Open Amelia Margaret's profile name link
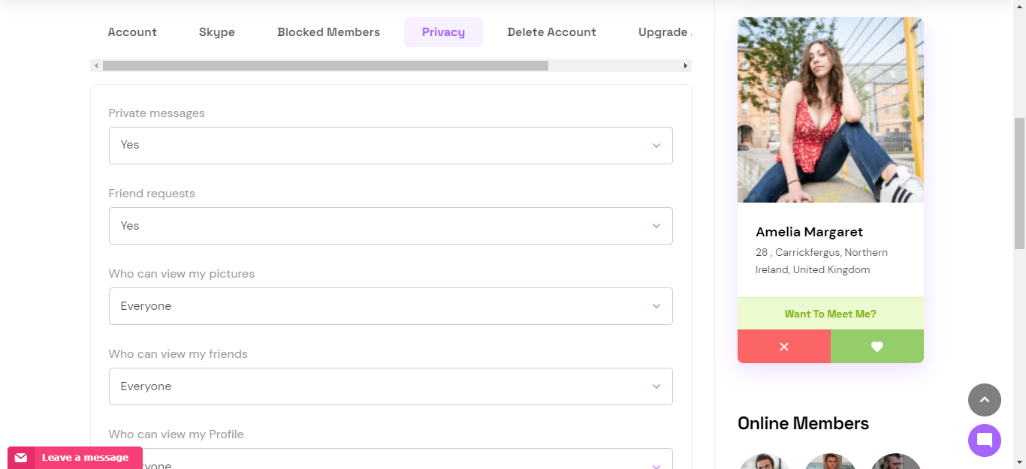The width and height of the screenshot is (1026, 469). click(x=810, y=232)
